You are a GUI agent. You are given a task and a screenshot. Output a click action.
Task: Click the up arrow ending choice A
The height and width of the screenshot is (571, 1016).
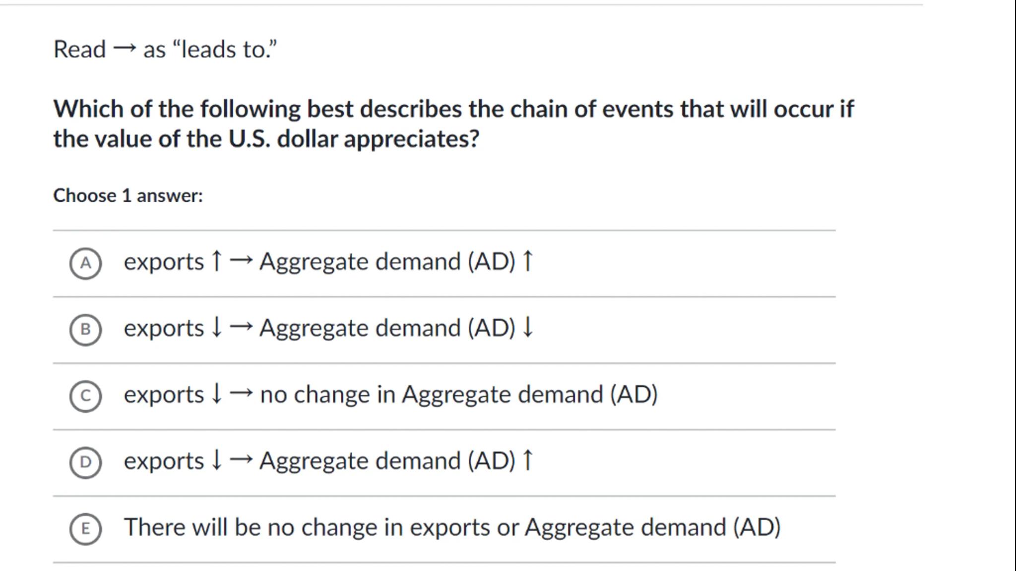pos(528,261)
